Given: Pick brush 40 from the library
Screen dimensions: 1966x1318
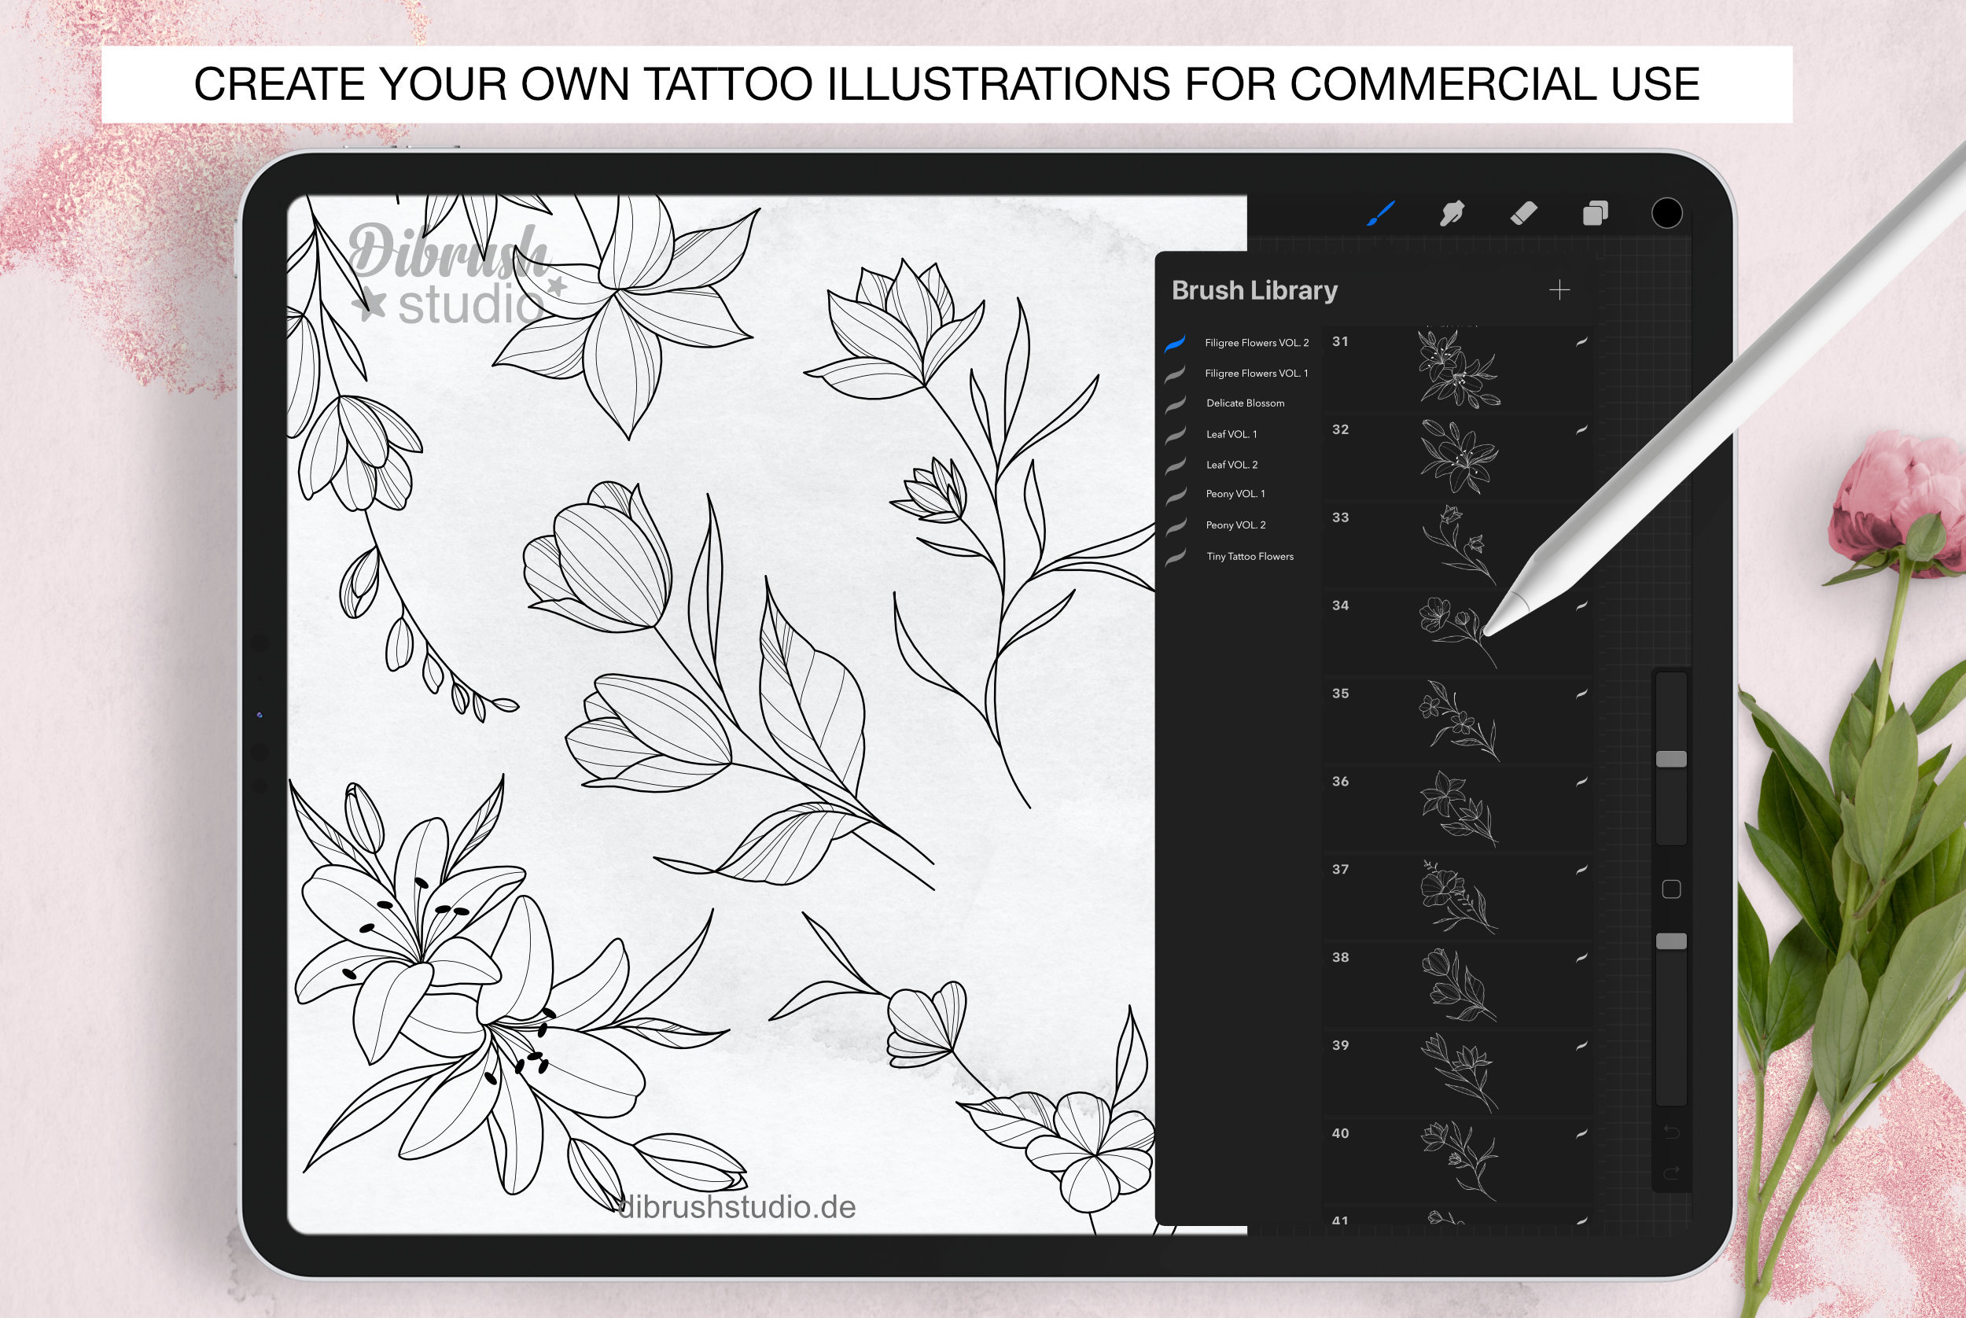Looking at the screenshot, I should [1458, 1161].
